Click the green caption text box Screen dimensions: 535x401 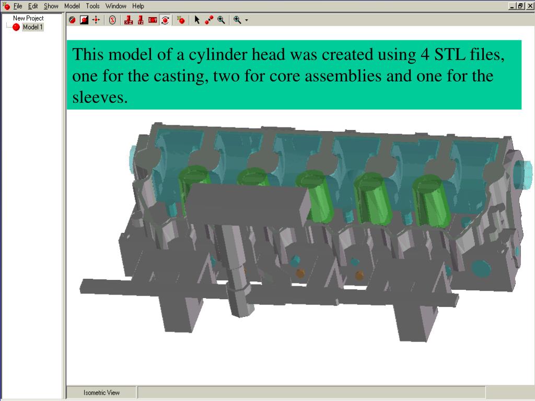pos(294,75)
